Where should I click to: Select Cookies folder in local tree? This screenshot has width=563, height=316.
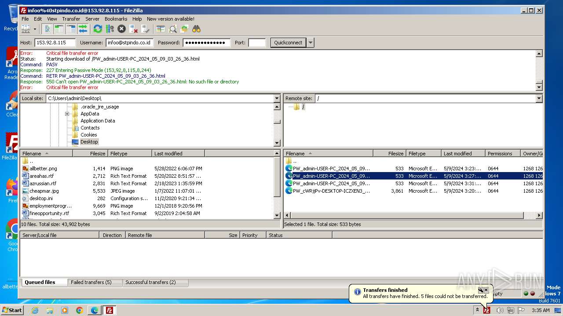(88, 135)
